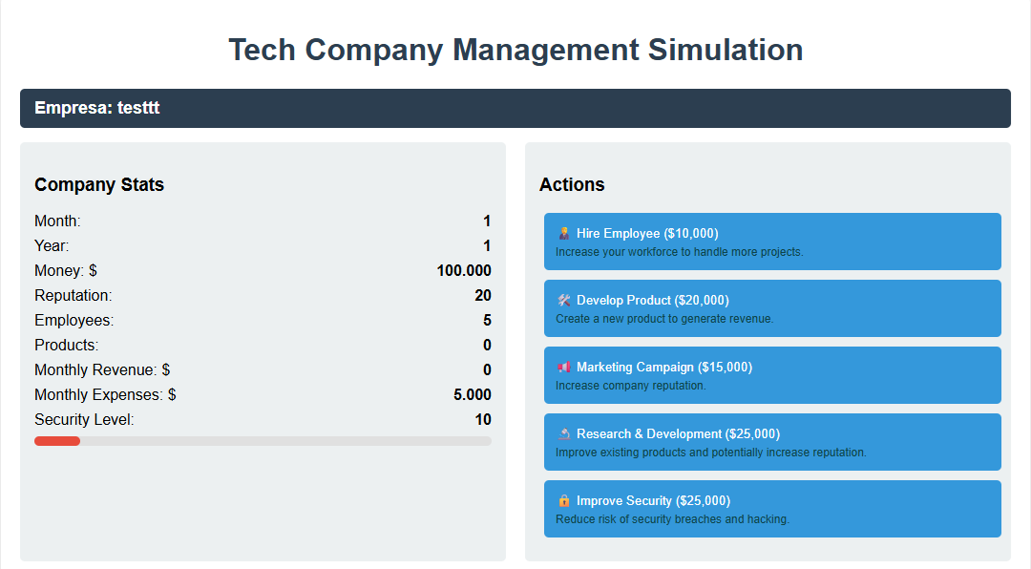
Task: Click the hammer and wrench Develop Product icon
Action: click(562, 299)
